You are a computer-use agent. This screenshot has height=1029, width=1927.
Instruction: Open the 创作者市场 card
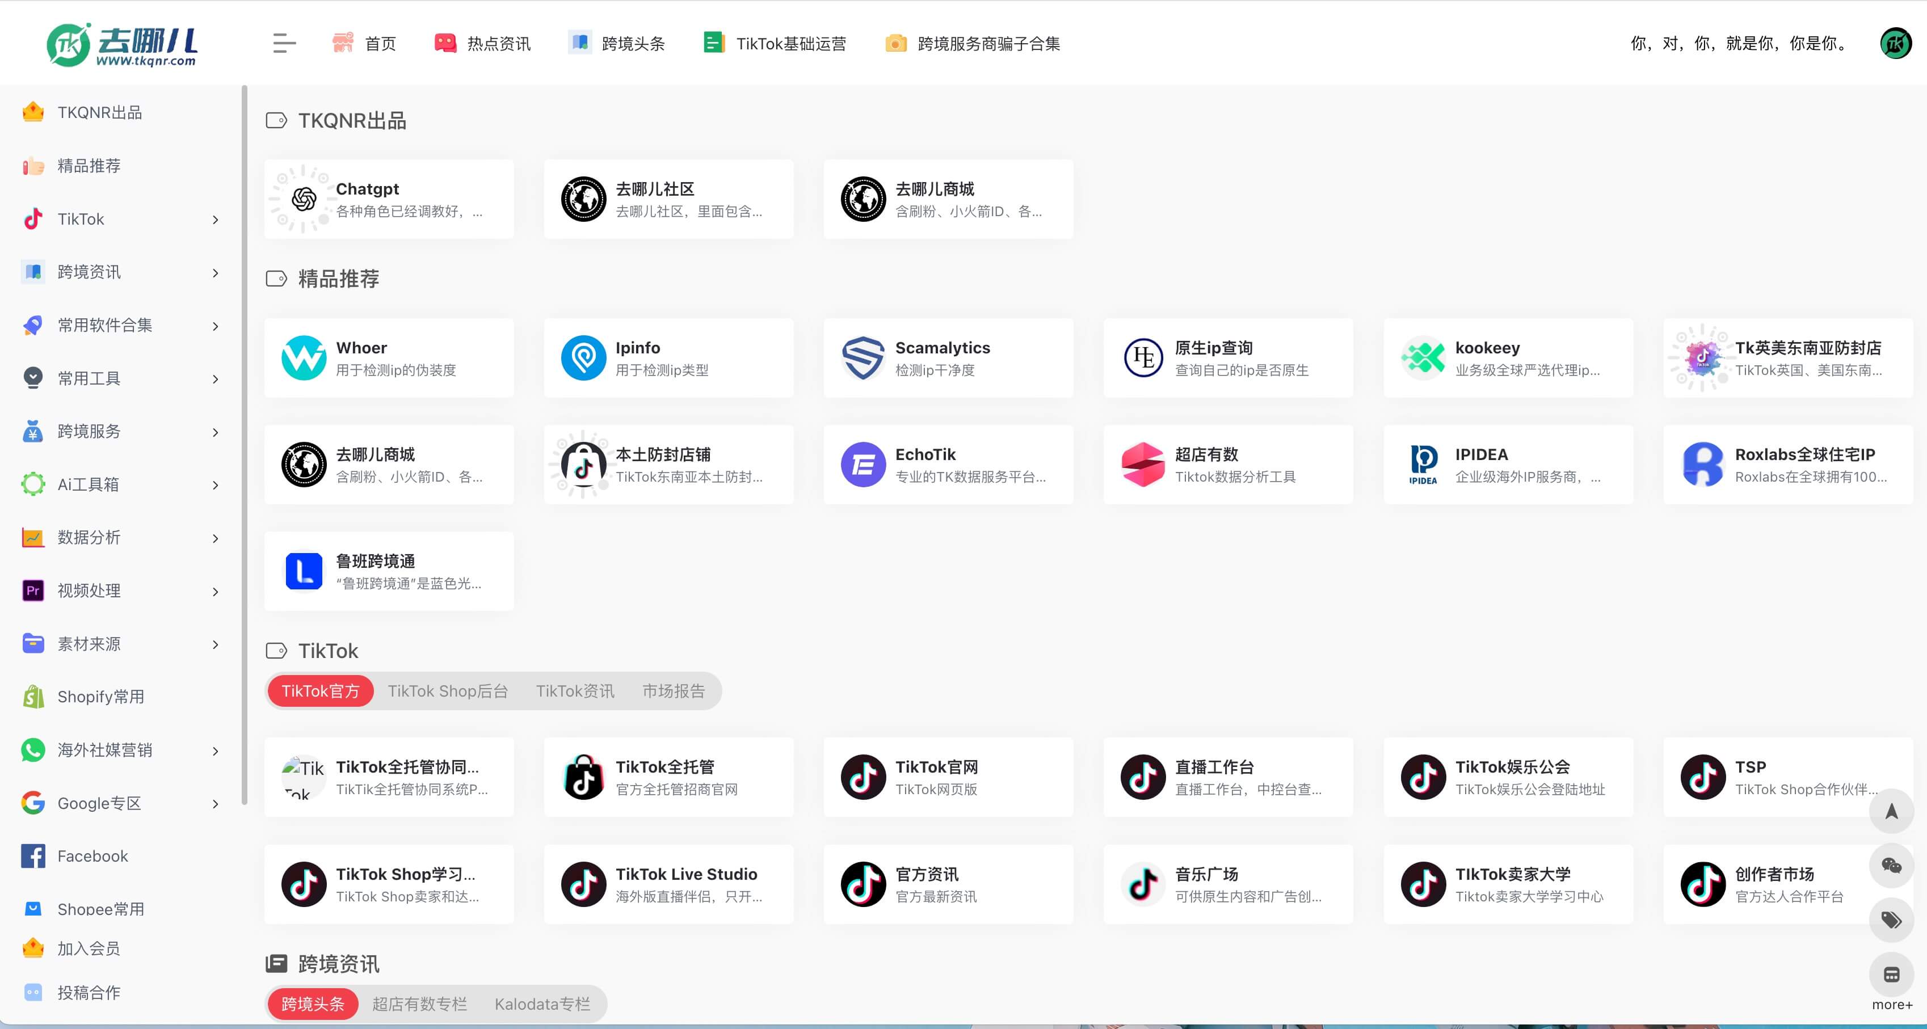tap(1788, 884)
